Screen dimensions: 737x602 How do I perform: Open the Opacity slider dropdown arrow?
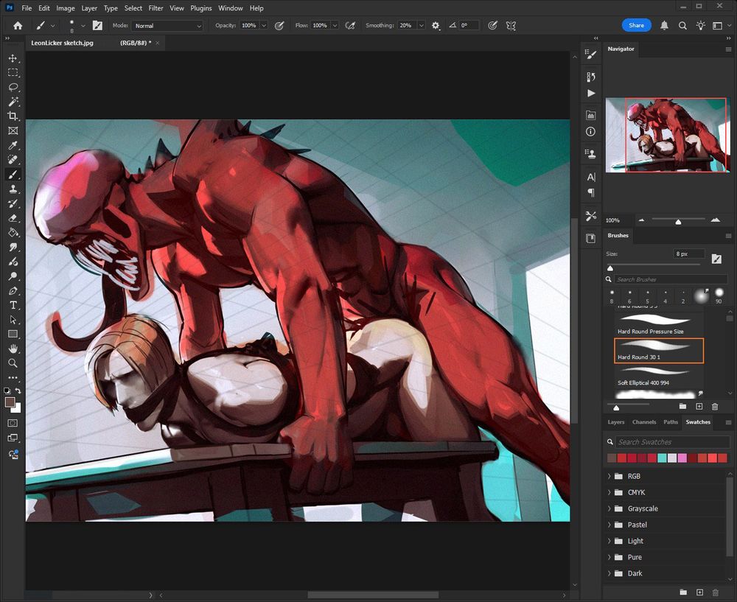click(264, 25)
